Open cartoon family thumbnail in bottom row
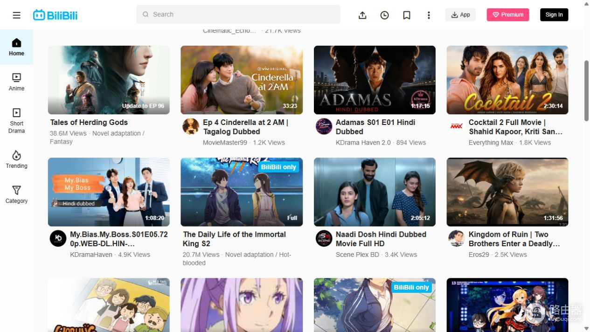The width and height of the screenshot is (590, 332). pyautogui.click(x=109, y=305)
